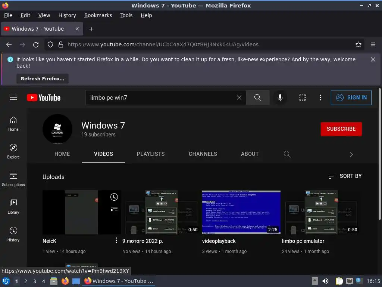
Task: Add NeicK video to Watch later
Action: 114,197
